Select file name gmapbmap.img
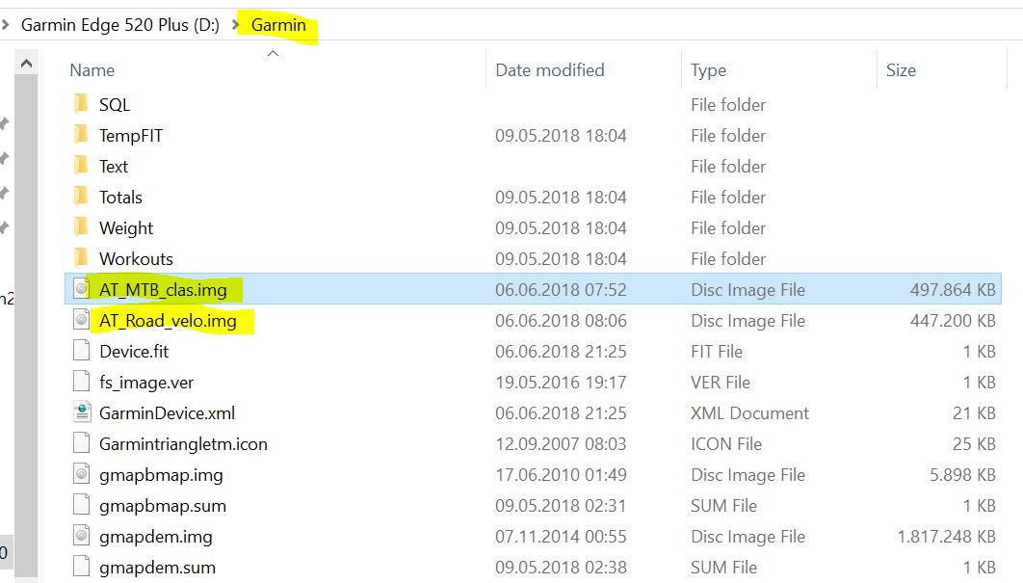The image size is (1023, 583). [161, 475]
